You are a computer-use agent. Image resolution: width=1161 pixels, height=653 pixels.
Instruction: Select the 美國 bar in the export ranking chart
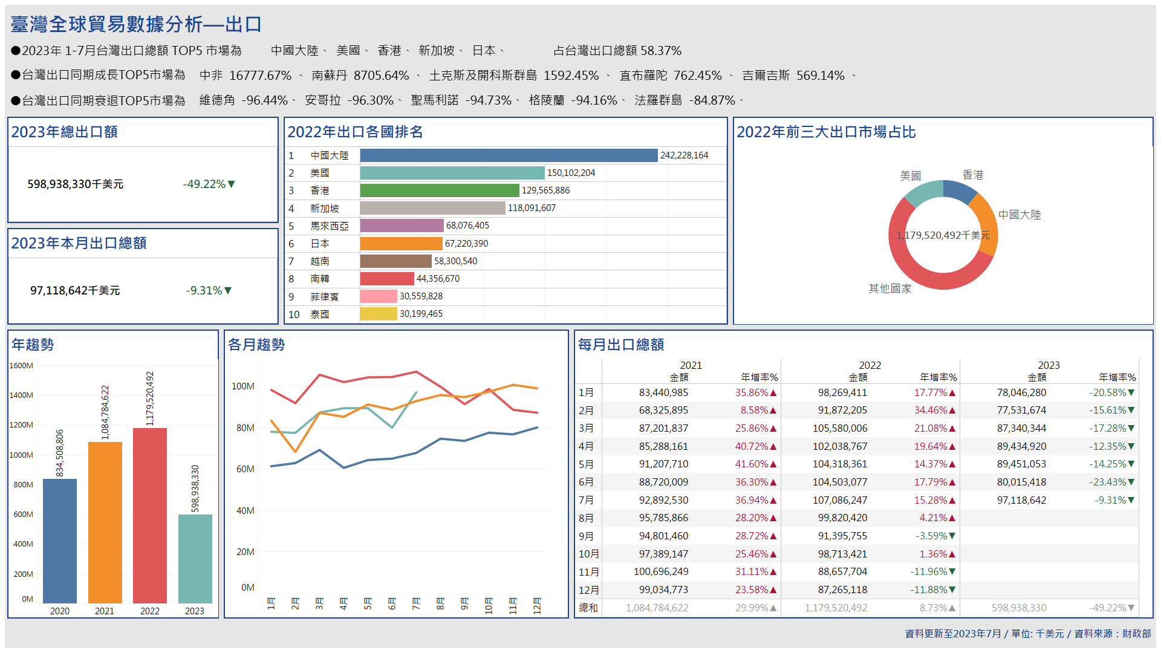(x=454, y=172)
